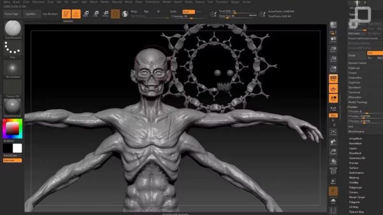Expand the Geometry HD section

tap(357, 158)
